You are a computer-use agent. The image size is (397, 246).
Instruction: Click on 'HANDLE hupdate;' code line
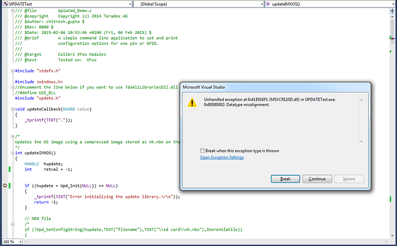44,164
